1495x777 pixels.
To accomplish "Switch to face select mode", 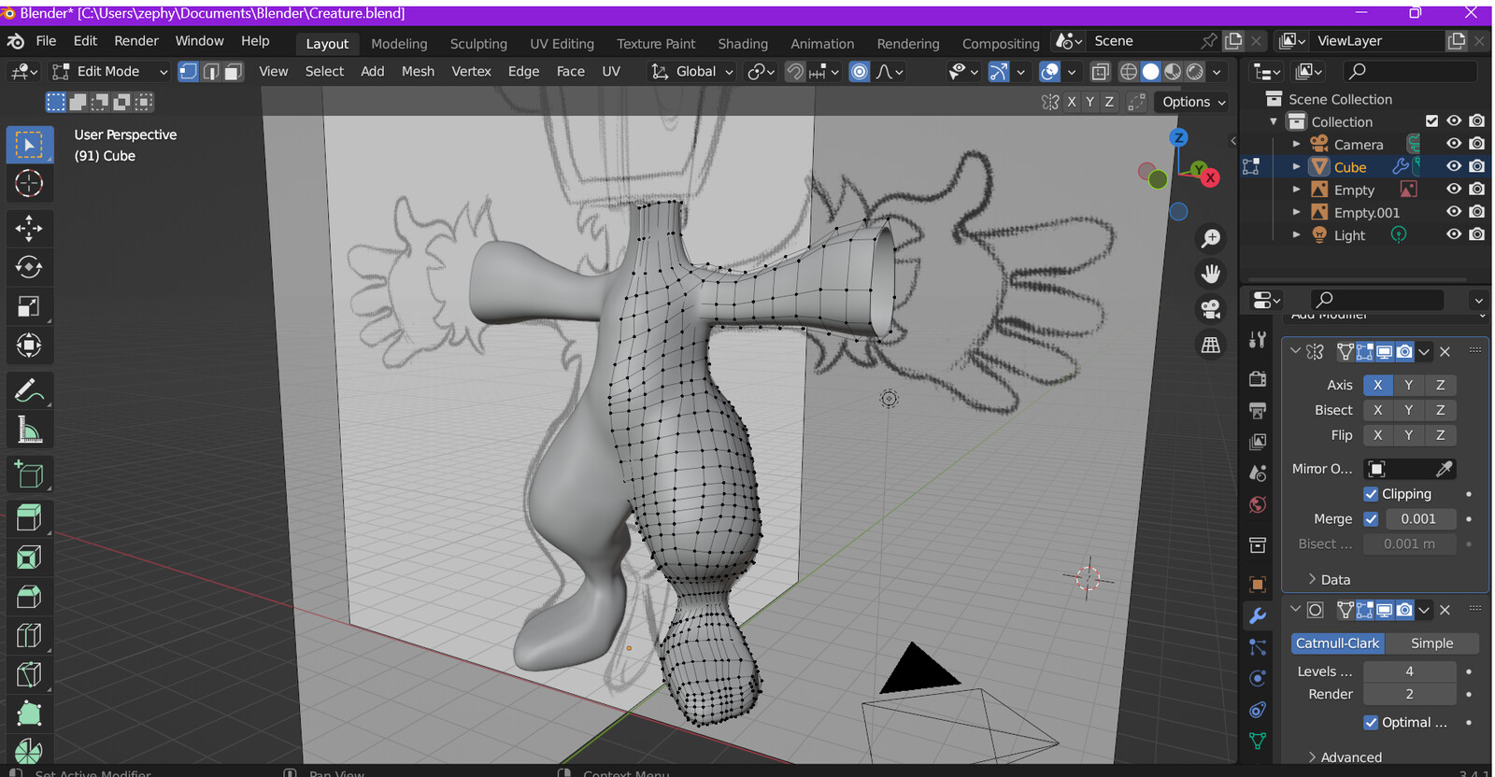I will pos(233,71).
